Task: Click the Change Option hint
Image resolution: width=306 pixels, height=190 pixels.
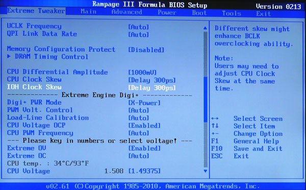Action: [247, 134]
